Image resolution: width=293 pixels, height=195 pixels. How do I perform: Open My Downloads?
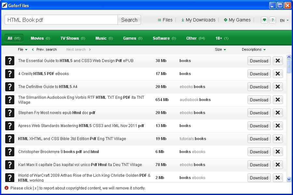[x=198, y=20]
